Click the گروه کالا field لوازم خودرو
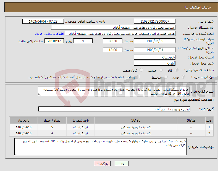This screenshot has width=218, height=171. (114, 109)
